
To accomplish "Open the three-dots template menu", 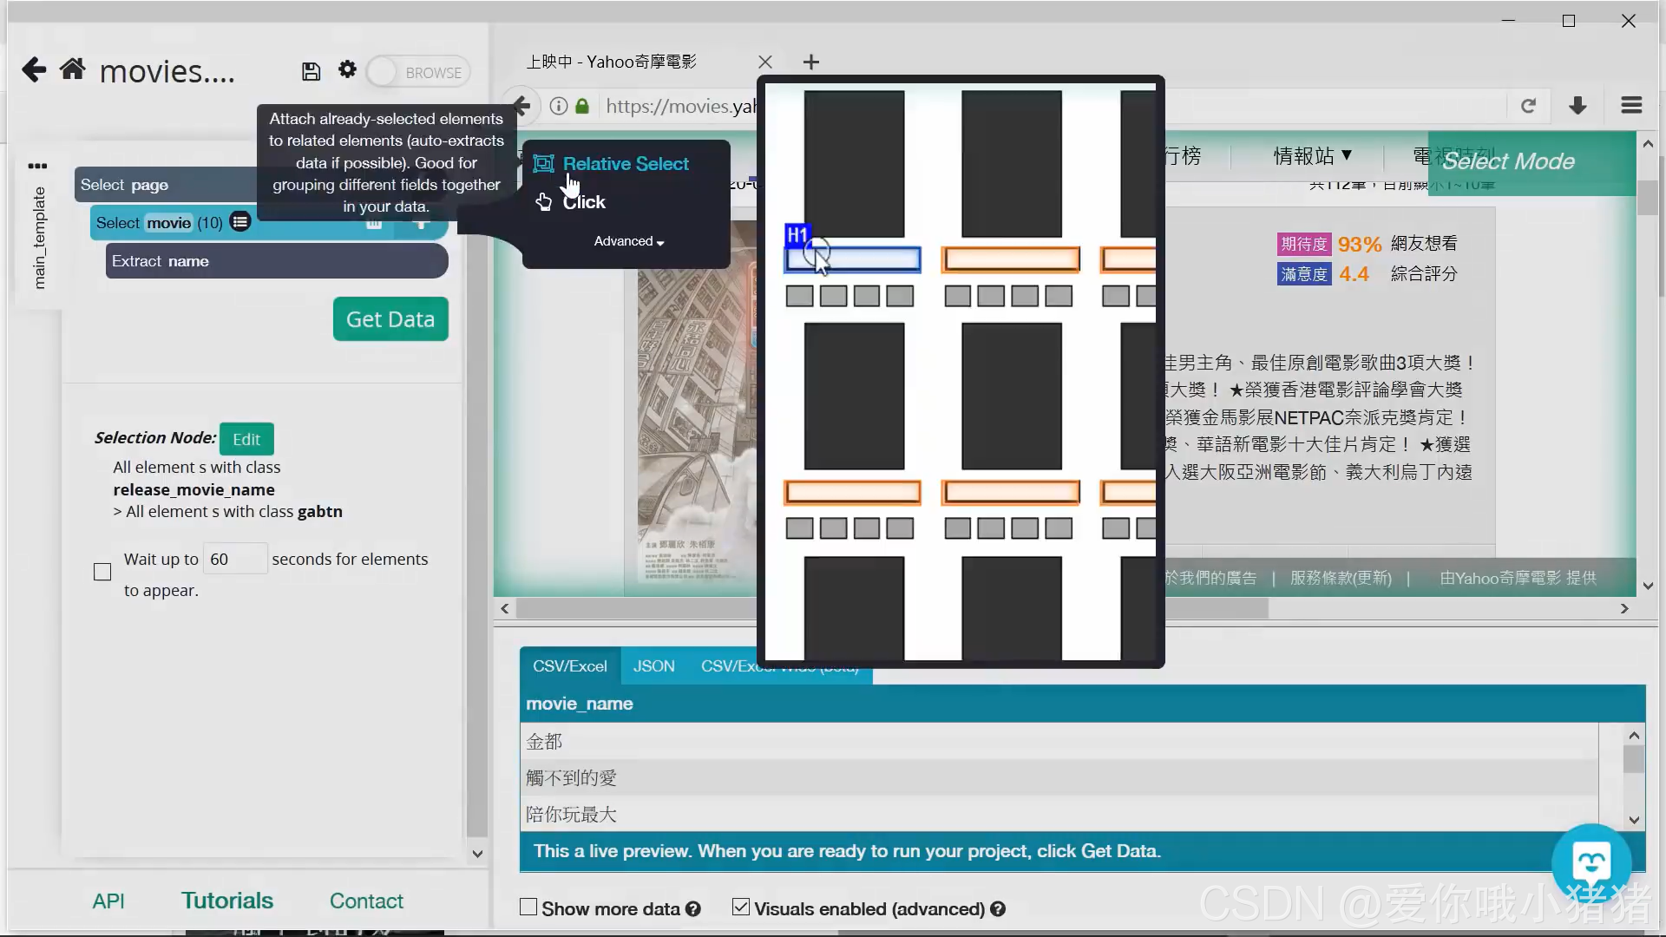I will (37, 166).
